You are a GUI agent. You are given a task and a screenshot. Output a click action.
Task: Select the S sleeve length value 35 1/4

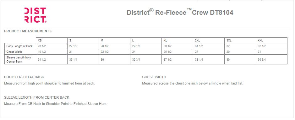click(73, 60)
